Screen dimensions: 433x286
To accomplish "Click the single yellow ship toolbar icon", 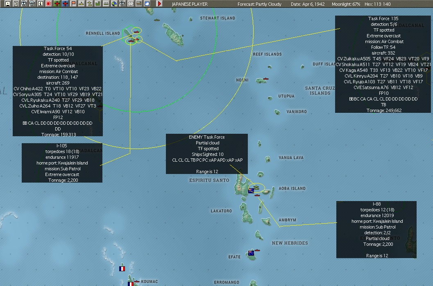I will click(x=82, y=4).
